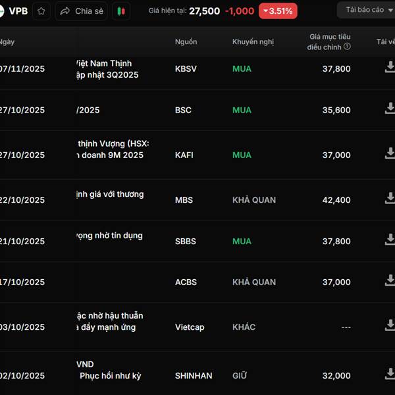Screen dimensions: 395x395
Task: Click the date 03/10/2025
Action: tap(22, 327)
